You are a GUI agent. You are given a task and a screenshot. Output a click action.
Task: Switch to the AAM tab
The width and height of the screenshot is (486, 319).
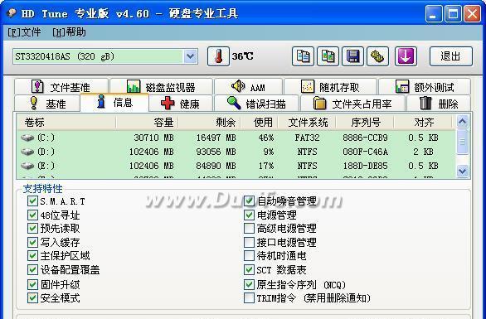[x=248, y=87]
